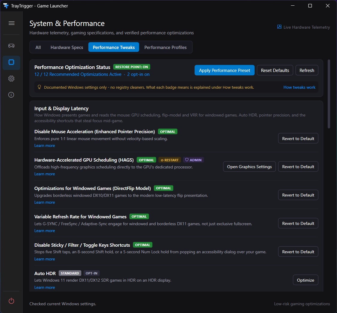Open Learn more under Sticky Keys Shortcuts

click(x=45, y=259)
